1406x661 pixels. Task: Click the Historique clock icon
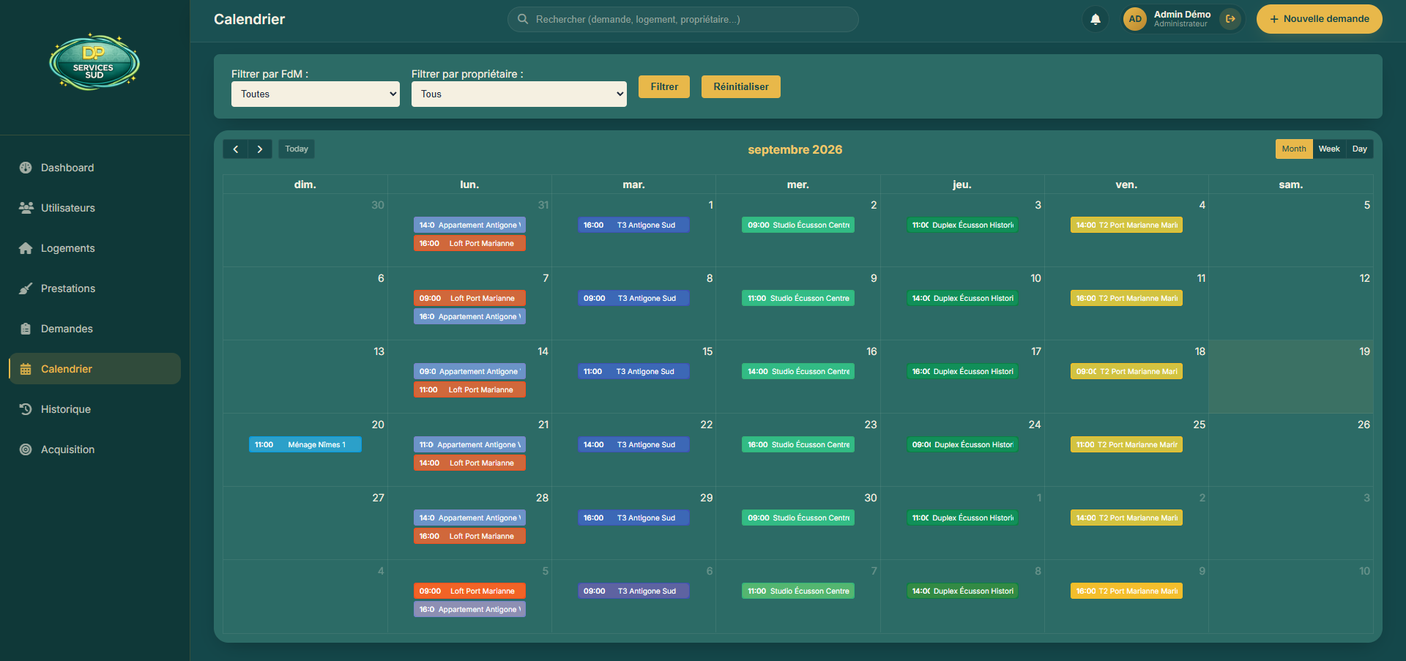[x=26, y=409]
